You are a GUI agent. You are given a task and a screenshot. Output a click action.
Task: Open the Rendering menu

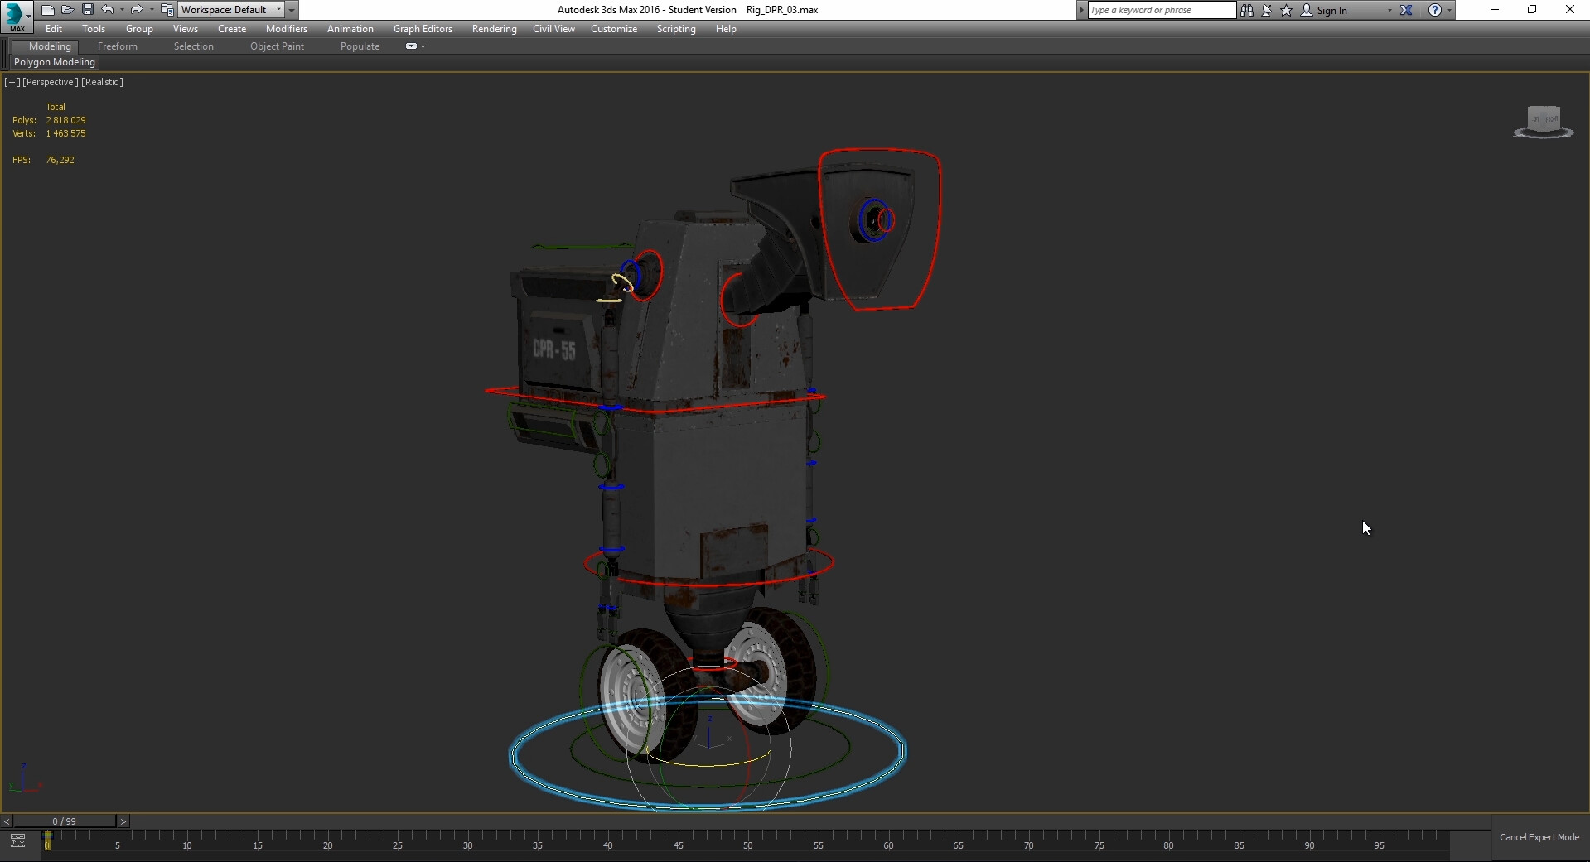494,29
